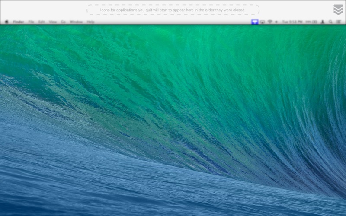This screenshot has height=216, width=346.
Task: Open the Wi-Fi status menu
Action: pos(269,22)
